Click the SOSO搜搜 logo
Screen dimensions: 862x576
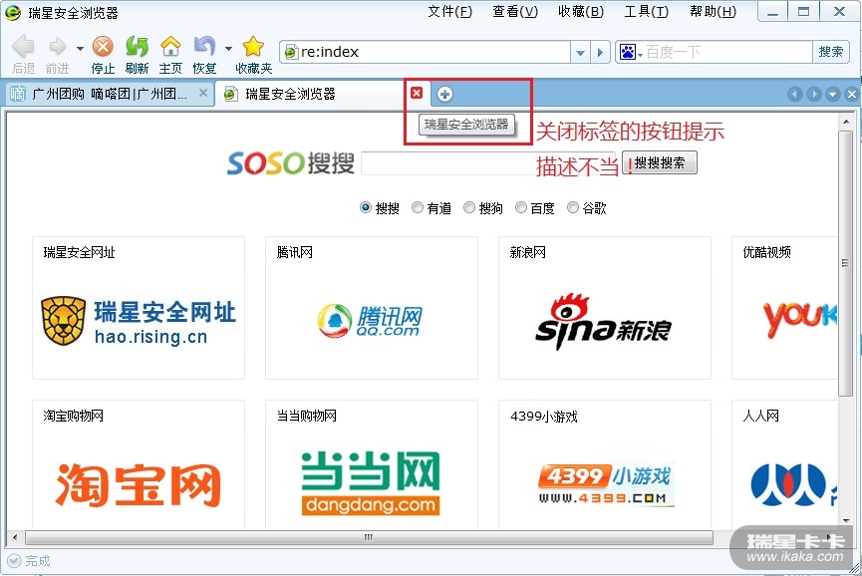(291, 163)
